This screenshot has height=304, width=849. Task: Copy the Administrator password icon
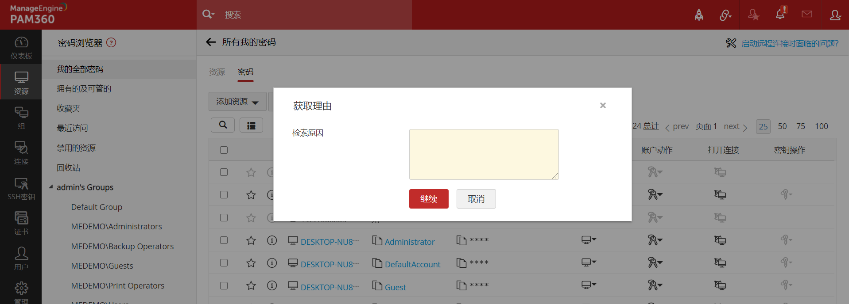pyautogui.click(x=461, y=240)
